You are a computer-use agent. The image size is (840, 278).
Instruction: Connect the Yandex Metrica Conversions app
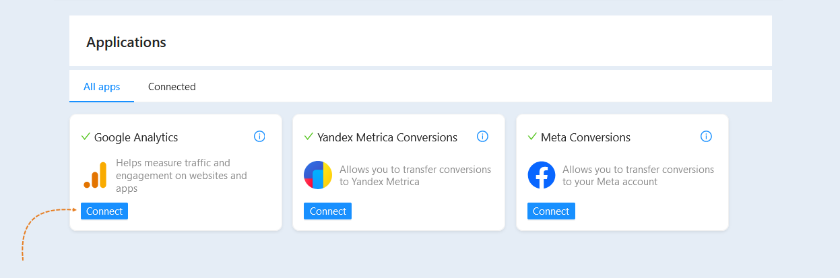pos(327,211)
